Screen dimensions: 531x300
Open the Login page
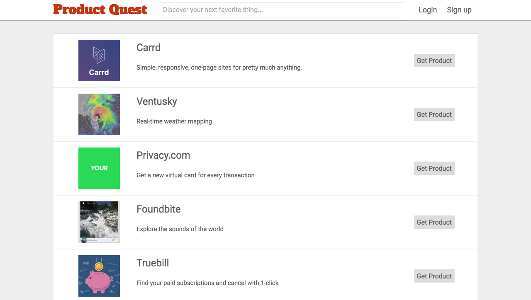pos(428,10)
